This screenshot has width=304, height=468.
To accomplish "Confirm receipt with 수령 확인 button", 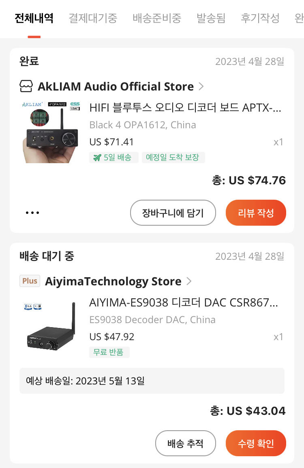I will (256, 443).
